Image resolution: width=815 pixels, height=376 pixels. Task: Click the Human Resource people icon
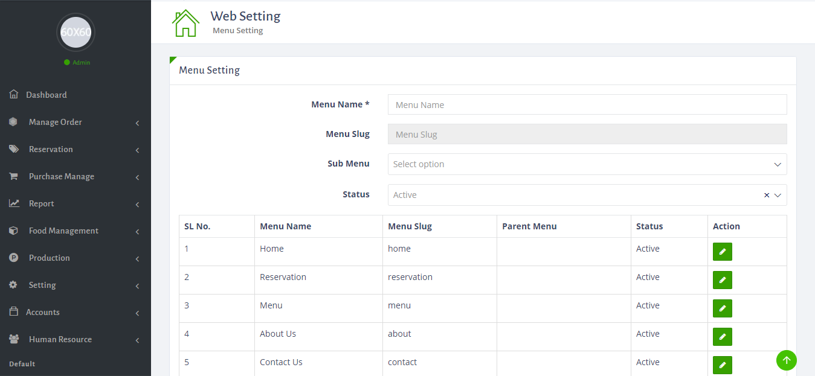point(13,339)
